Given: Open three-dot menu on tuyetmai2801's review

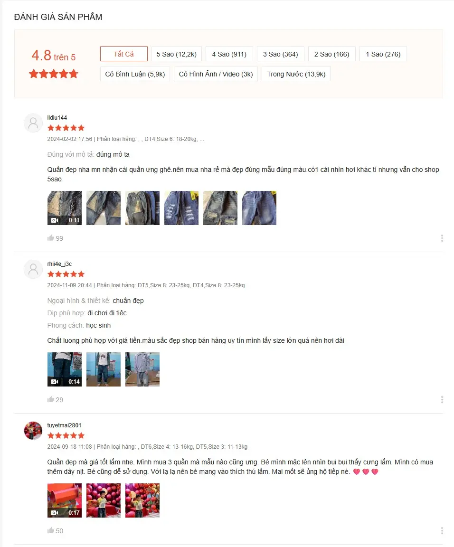Looking at the screenshot, I should point(442,530).
